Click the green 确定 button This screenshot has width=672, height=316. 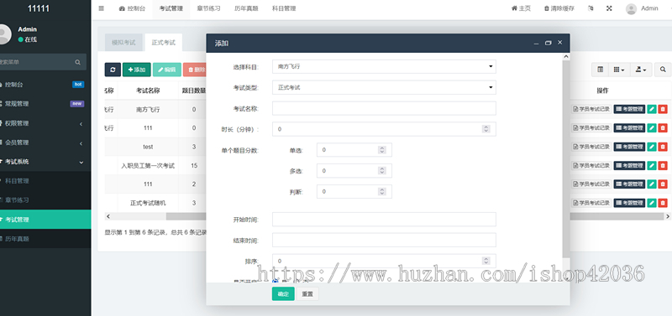click(x=283, y=293)
